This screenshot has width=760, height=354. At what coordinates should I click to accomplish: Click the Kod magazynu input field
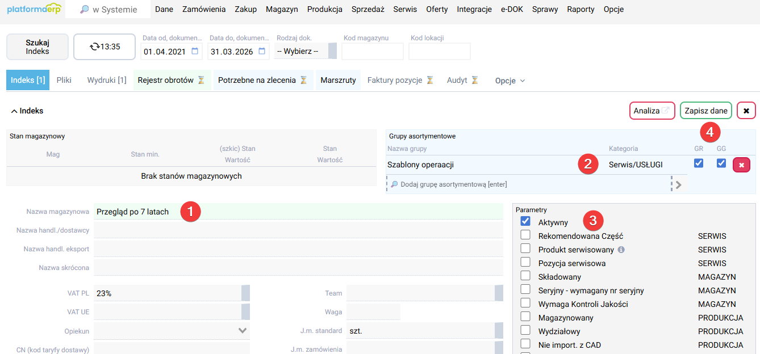pyautogui.click(x=372, y=50)
